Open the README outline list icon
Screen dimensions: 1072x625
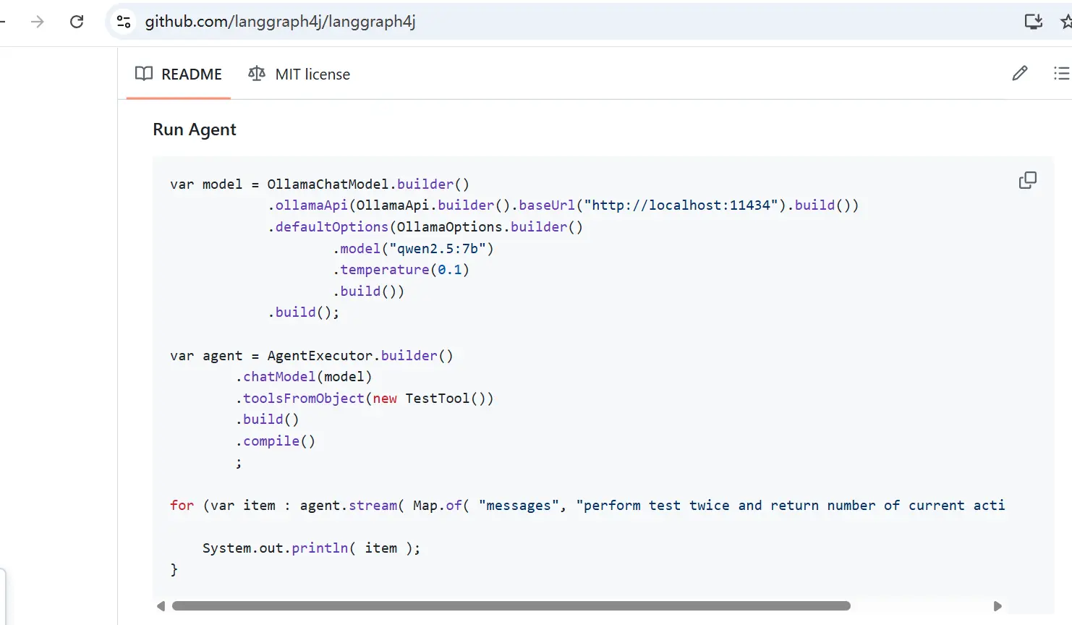pos(1060,73)
